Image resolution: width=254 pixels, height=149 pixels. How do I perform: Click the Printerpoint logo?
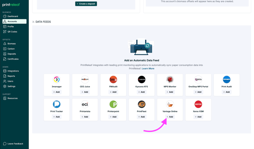[113, 104]
